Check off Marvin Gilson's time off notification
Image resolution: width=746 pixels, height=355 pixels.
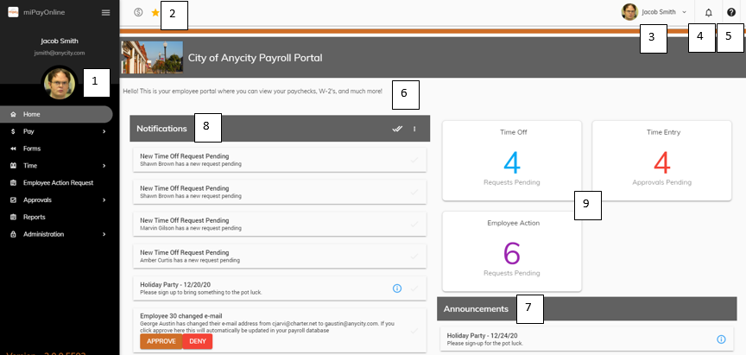coord(415,224)
